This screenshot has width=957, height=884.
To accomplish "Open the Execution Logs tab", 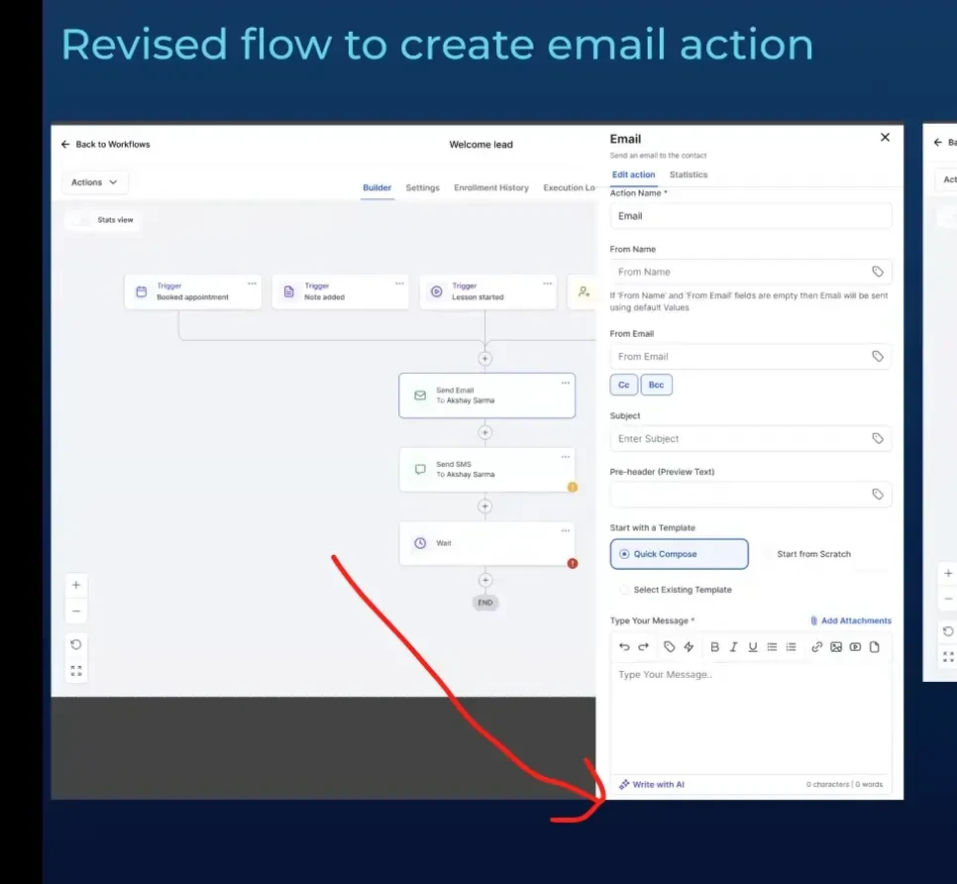I will (x=569, y=188).
